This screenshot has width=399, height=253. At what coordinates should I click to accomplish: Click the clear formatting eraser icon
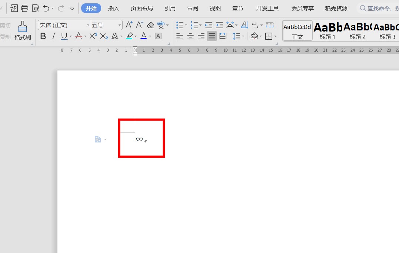[150, 25]
